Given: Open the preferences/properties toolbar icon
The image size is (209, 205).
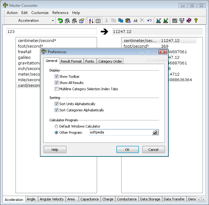Looking at the screenshot, I should (x=82, y=21).
